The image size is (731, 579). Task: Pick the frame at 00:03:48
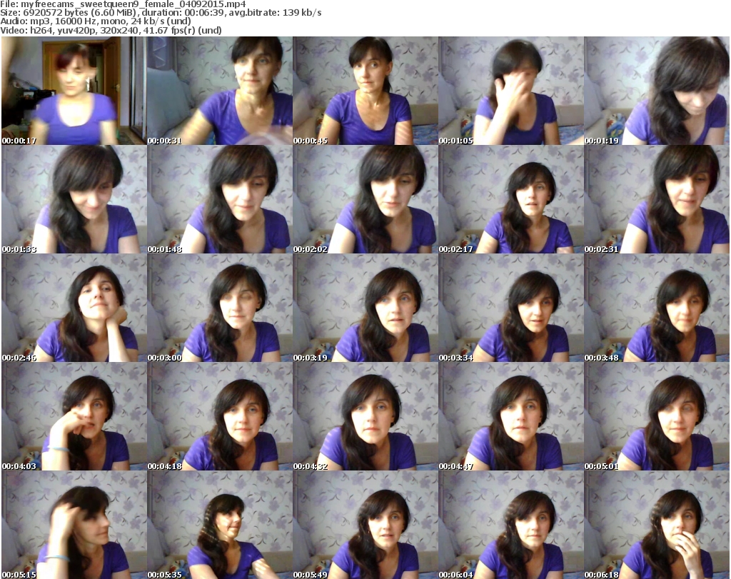(x=657, y=308)
